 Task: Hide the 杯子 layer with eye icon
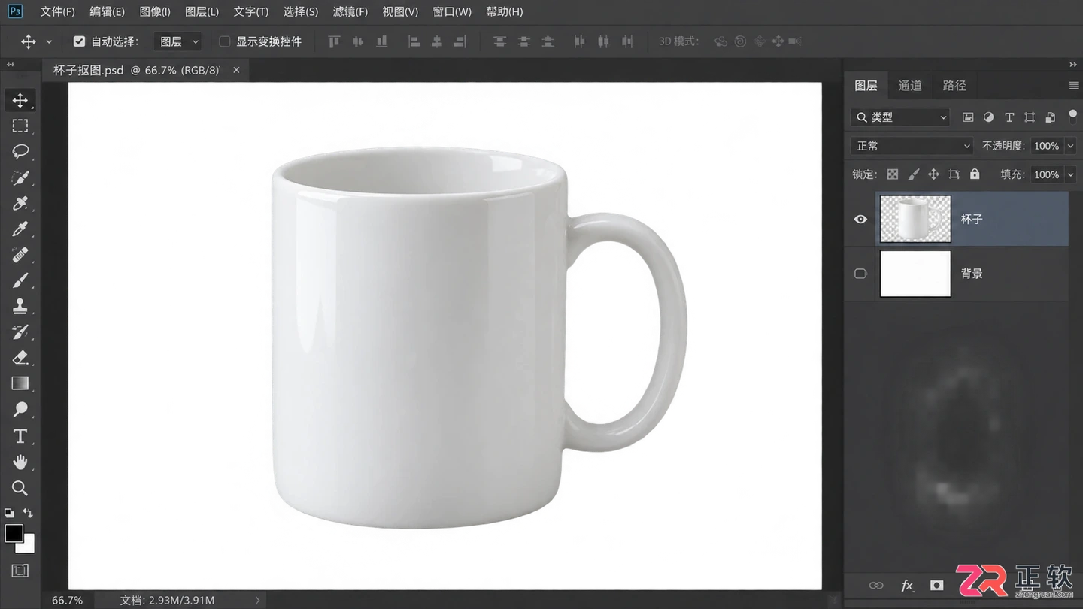(860, 219)
